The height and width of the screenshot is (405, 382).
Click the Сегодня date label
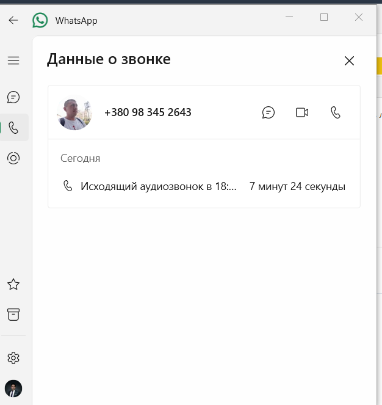pyautogui.click(x=81, y=158)
